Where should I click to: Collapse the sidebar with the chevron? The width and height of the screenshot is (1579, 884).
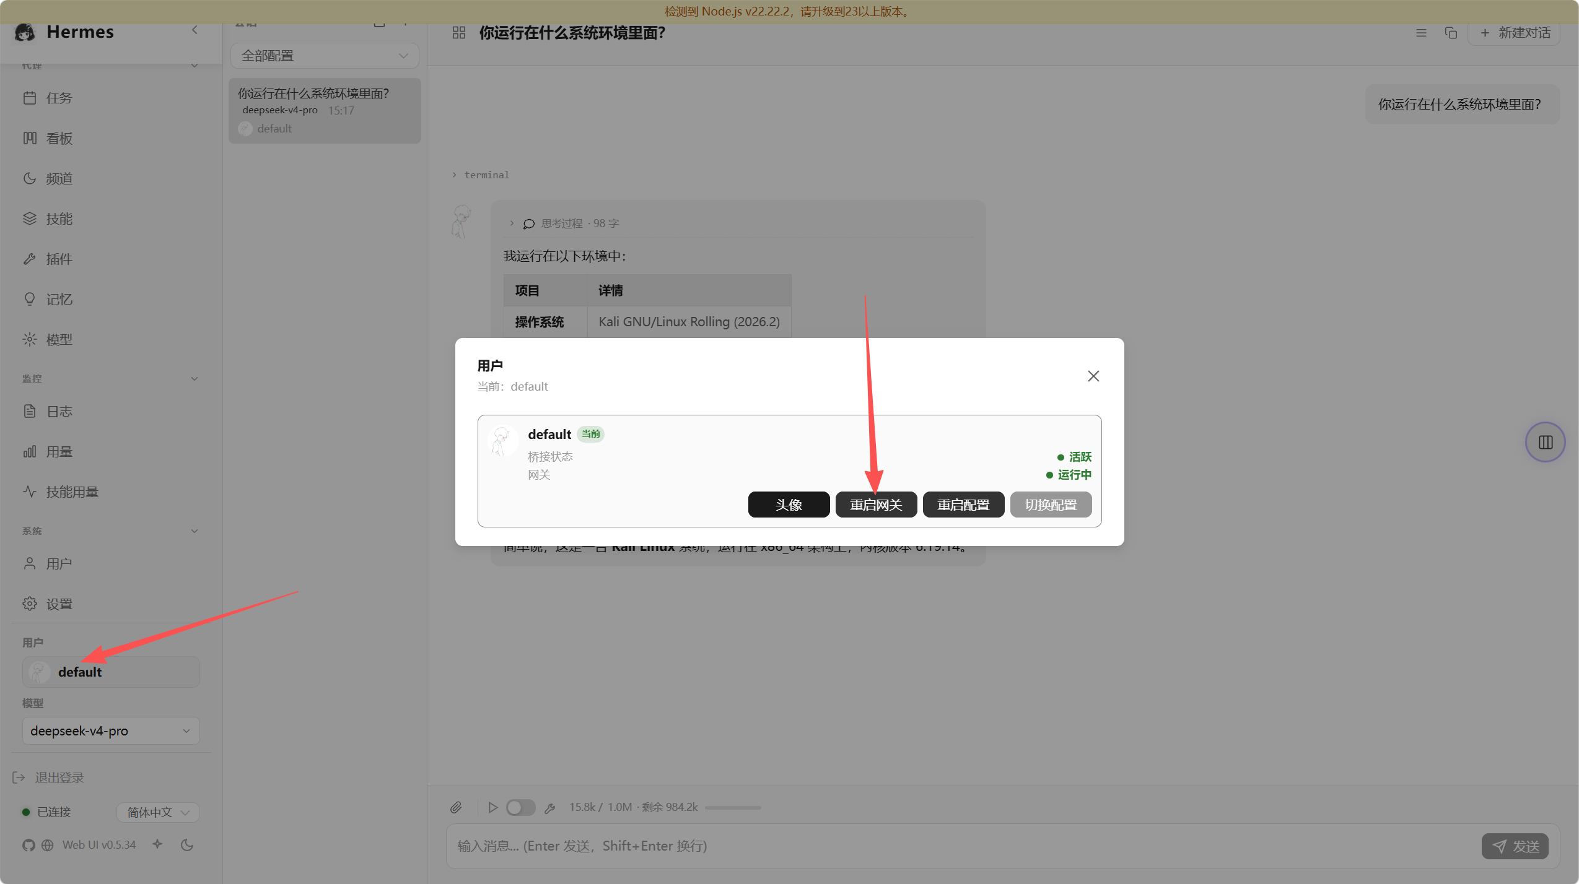tap(195, 30)
